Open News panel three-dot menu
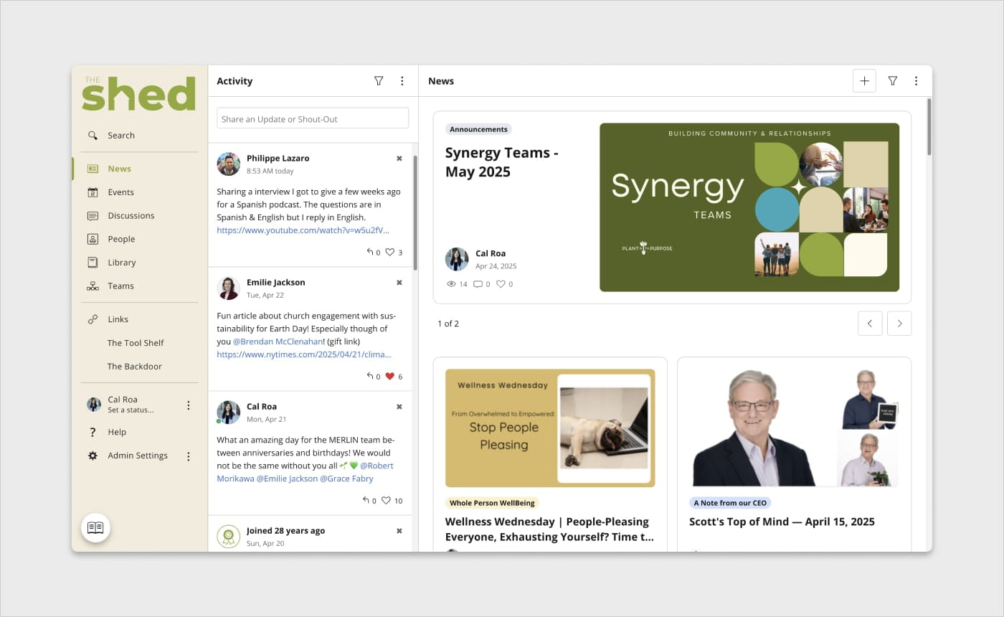This screenshot has width=1004, height=617. click(916, 81)
